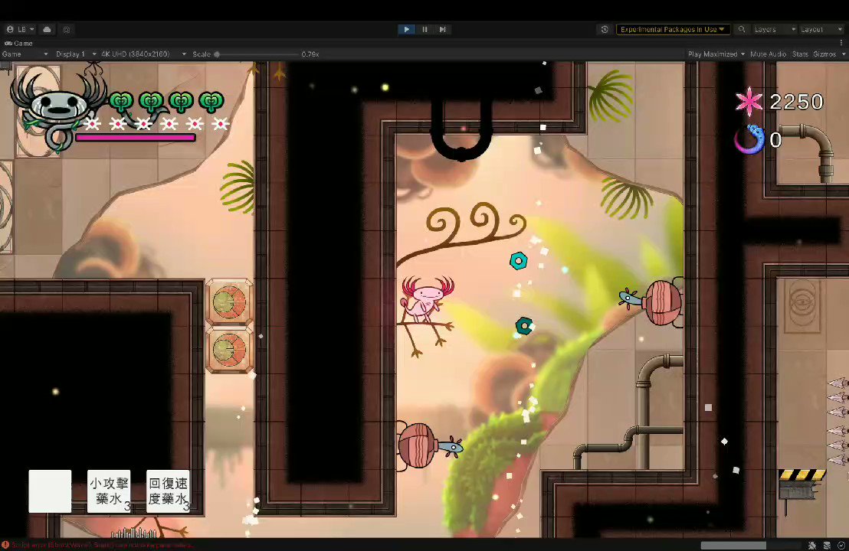Expand the Layers dropdown
Viewport: 849px width, 551px height.
click(775, 29)
